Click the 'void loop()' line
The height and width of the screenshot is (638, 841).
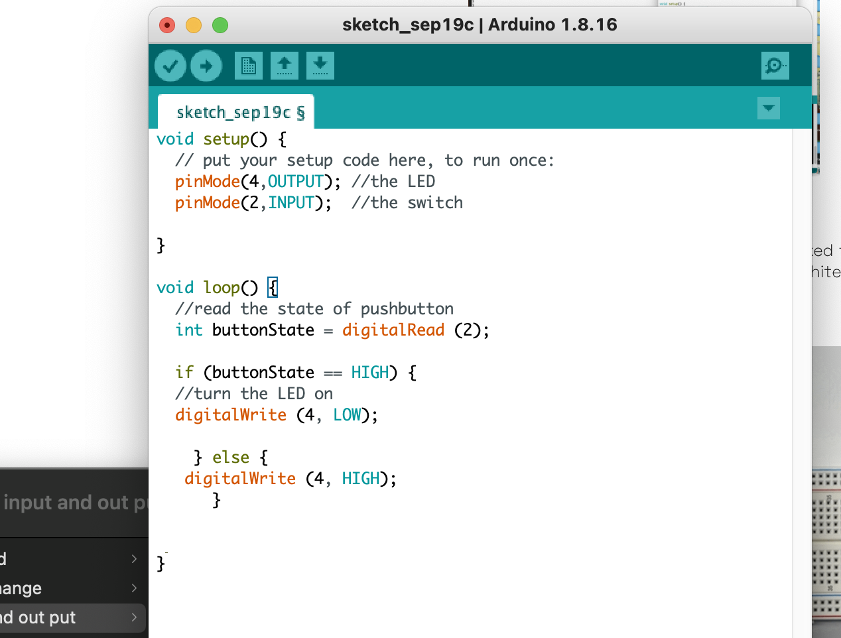tap(217, 288)
